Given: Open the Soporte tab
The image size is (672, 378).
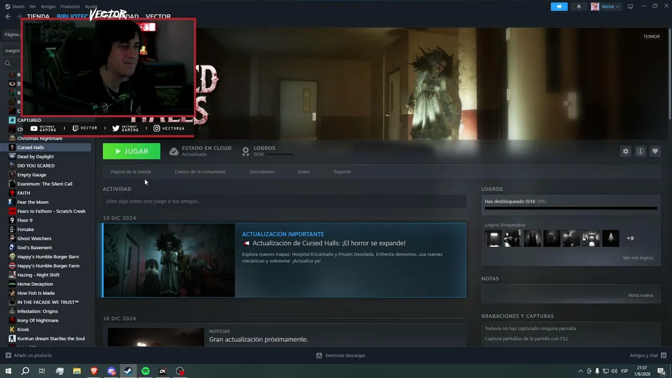Looking at the screenshot, I should pos(342,172).
